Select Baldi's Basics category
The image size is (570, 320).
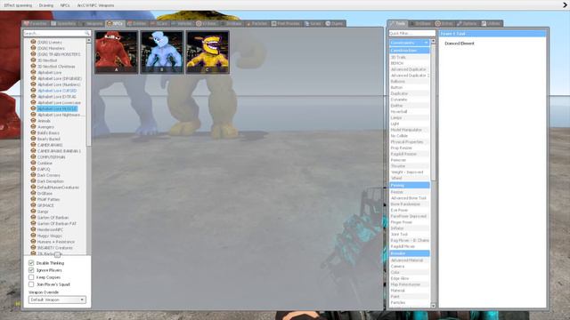(48, 133)
